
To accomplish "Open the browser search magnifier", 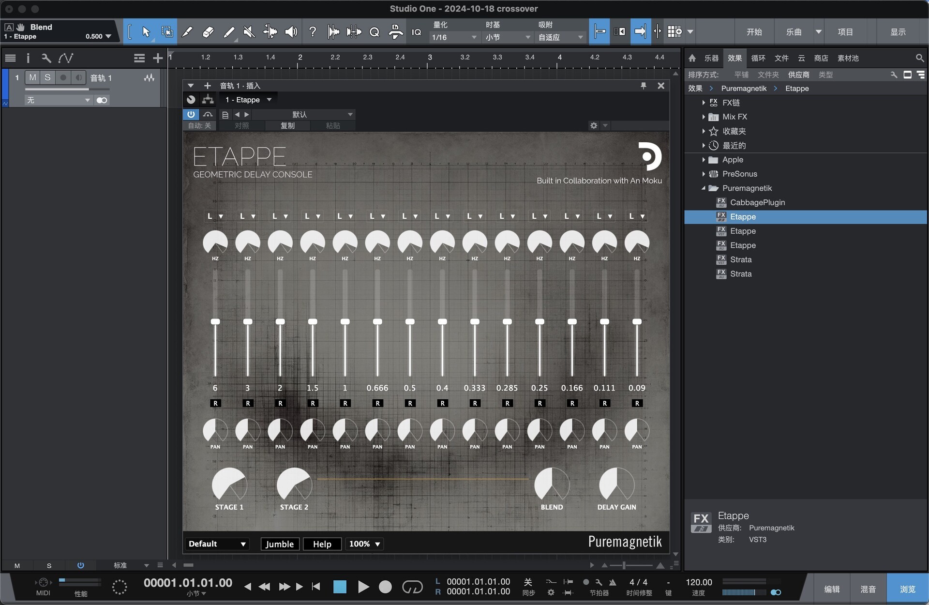I will [x=919, y=58].
